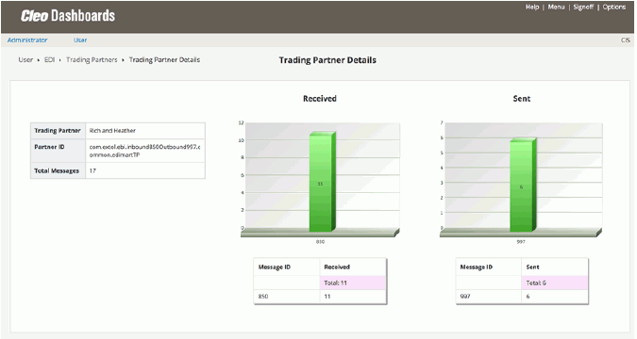Click the Cleo Dashboards logo
This screenshot has width=637, height=339.
click(x=68, y=16)
